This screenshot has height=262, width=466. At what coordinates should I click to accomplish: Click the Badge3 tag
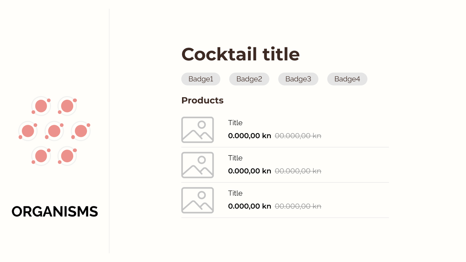tap(298, 79)
